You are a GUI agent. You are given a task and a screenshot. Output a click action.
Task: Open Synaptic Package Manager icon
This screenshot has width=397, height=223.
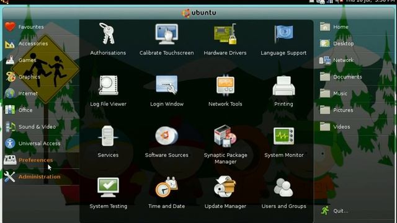click(225, 136)
